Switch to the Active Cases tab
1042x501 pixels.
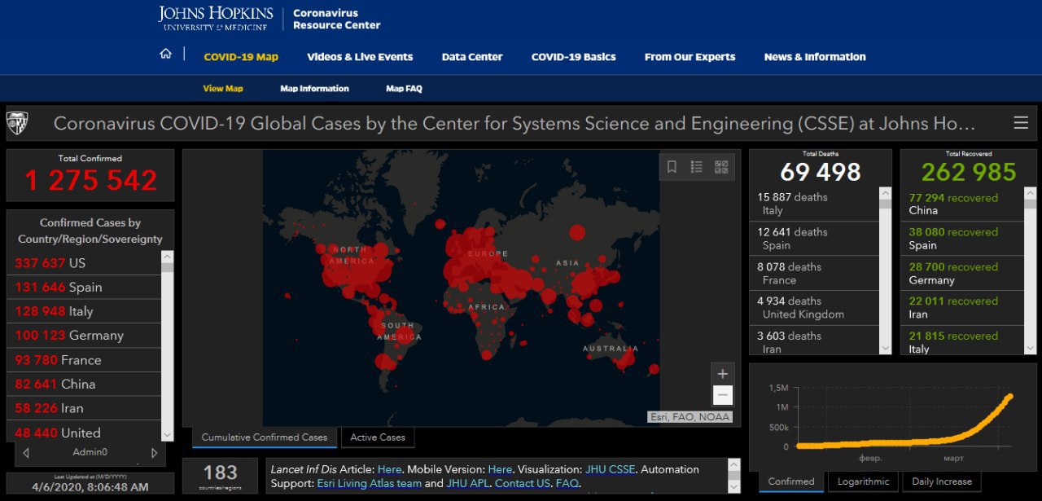point(378,437)
